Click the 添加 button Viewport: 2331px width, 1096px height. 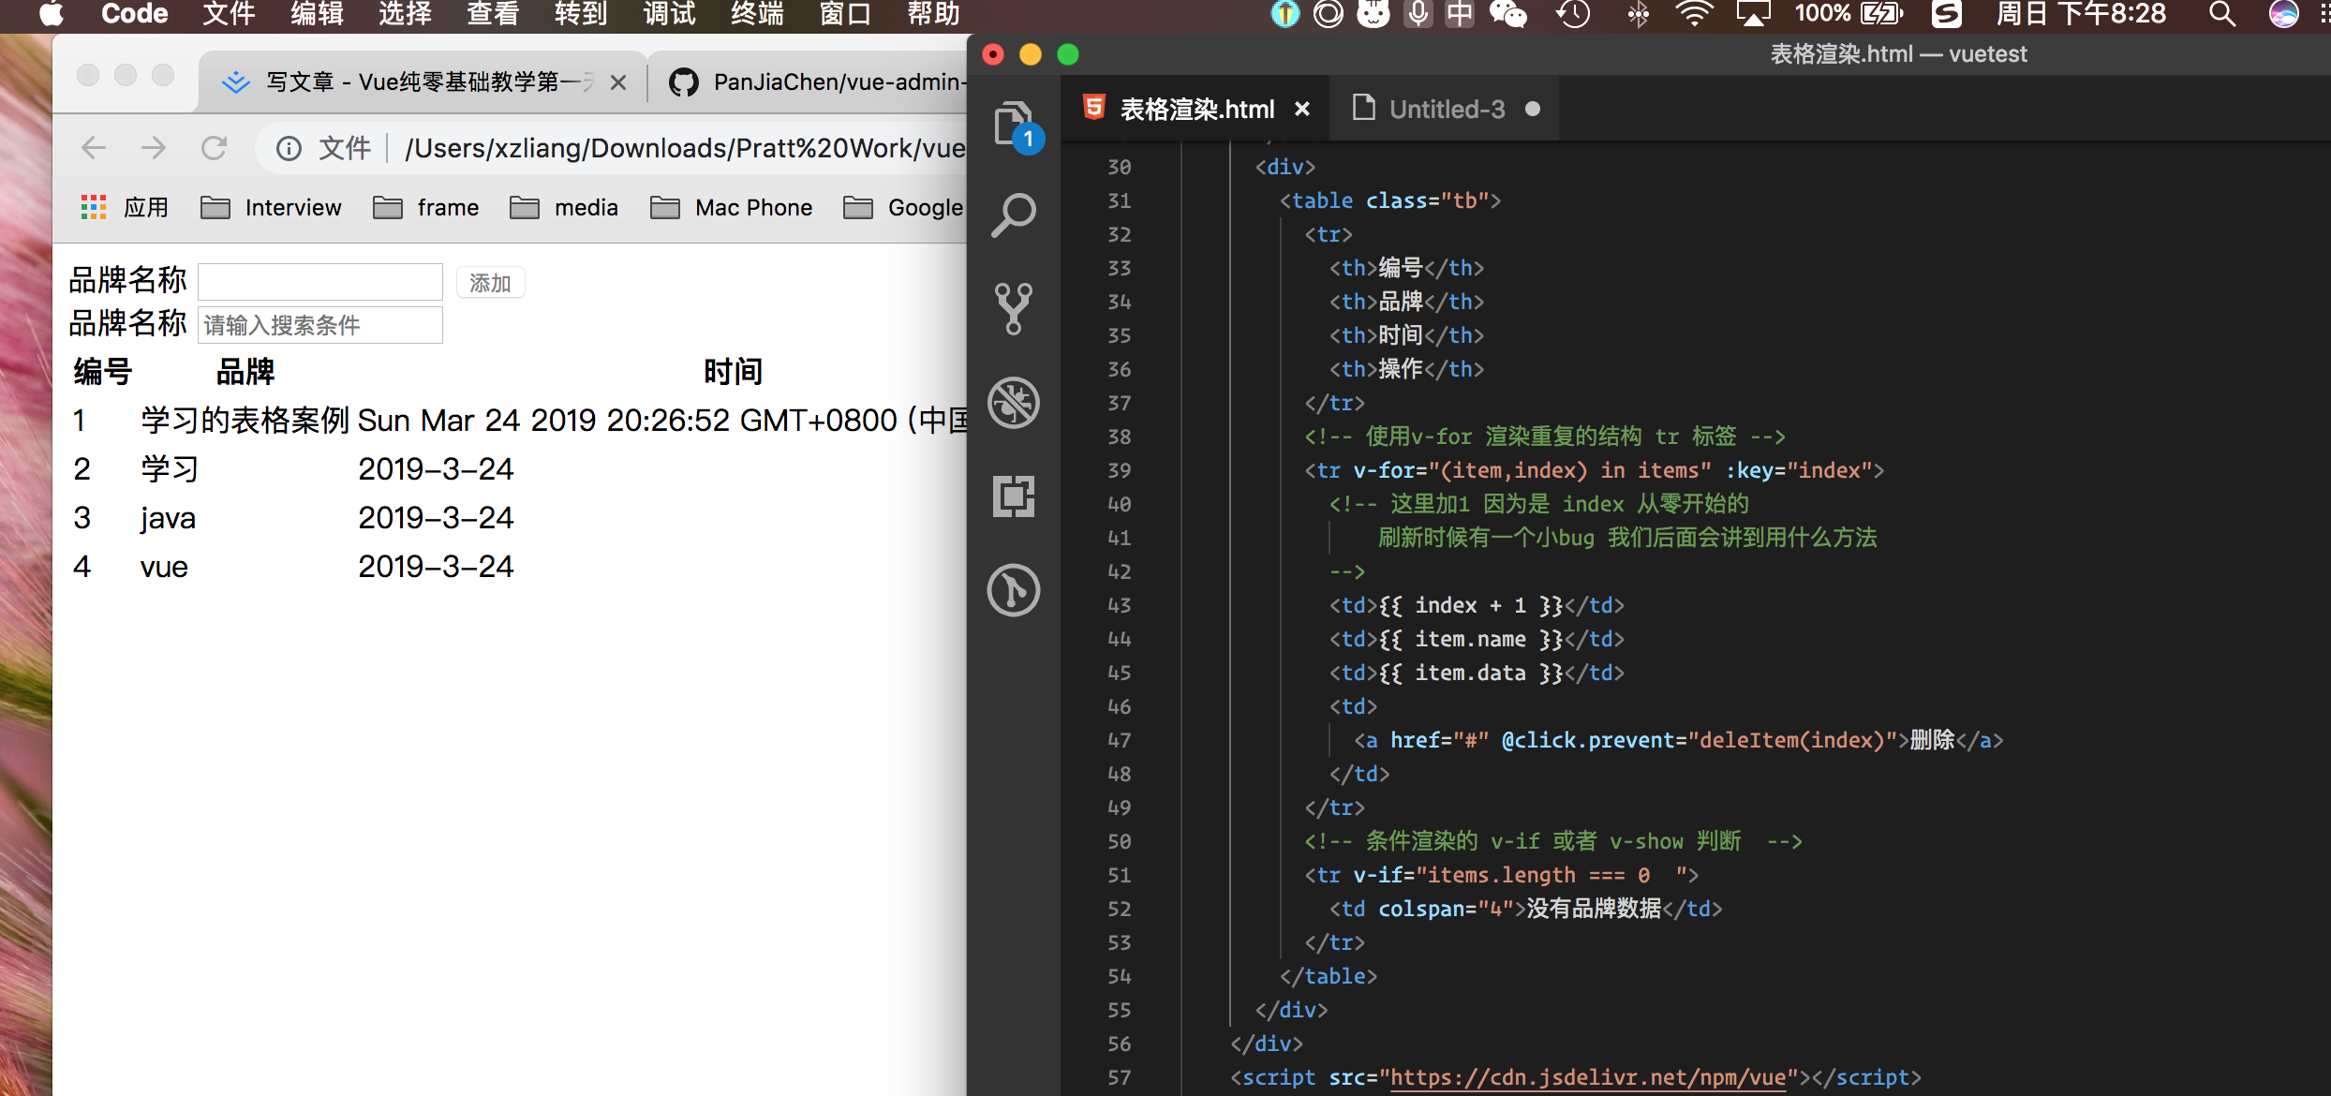tap(490, 283)
